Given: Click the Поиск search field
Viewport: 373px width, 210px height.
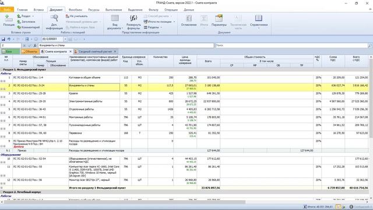Looking at the screenshot, I should click(291, 45).
